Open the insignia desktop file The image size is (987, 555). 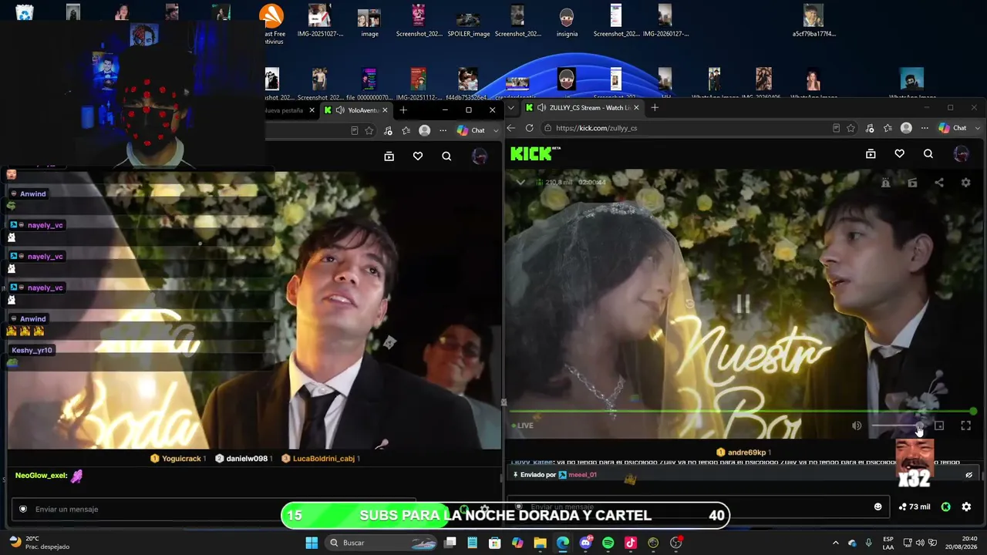(567, 21)
